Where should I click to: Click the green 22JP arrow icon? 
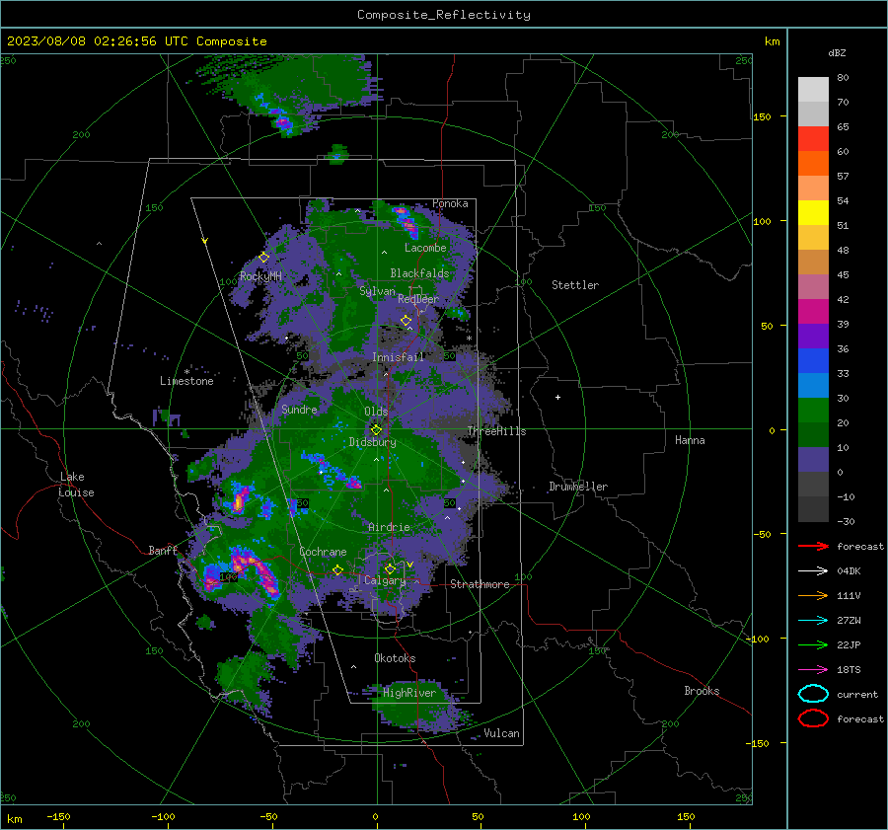tap(813, 644)
